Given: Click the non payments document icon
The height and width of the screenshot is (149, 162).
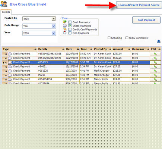Looking at the screenshot, I should click(65, 32).
